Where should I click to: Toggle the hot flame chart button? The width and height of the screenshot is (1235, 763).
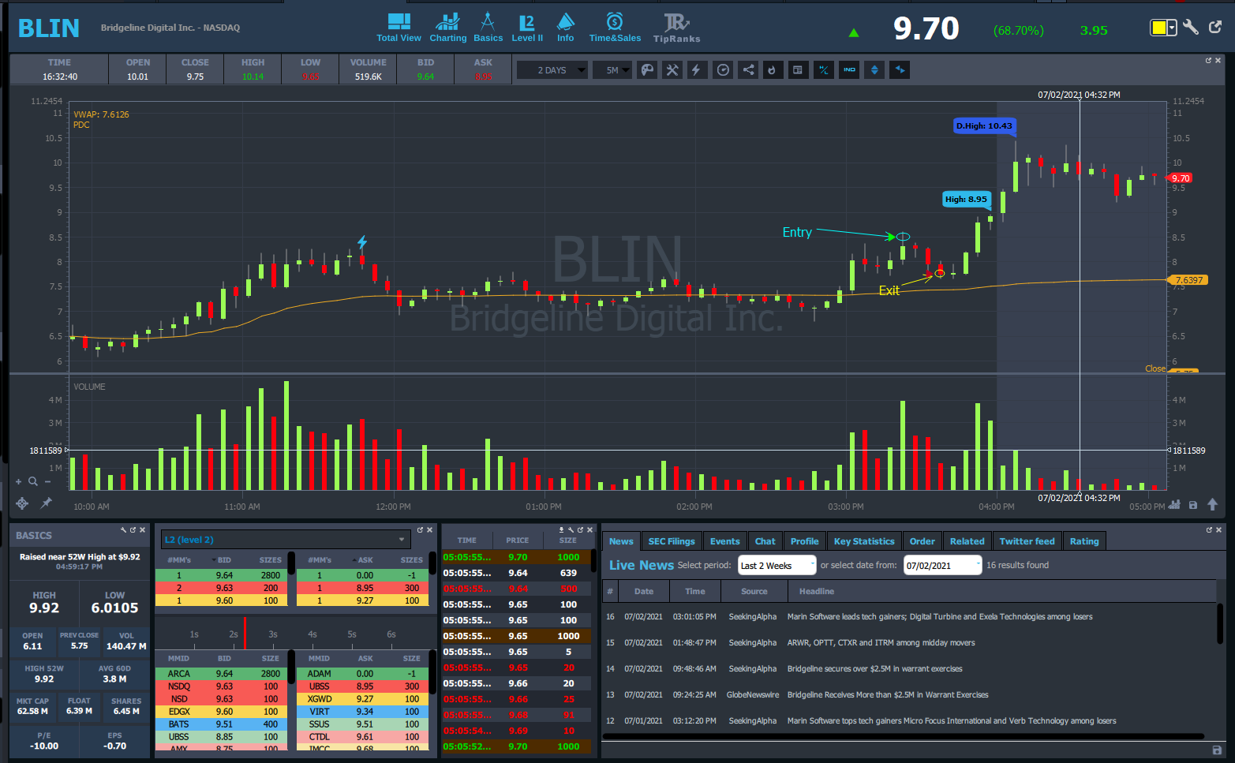772,70
